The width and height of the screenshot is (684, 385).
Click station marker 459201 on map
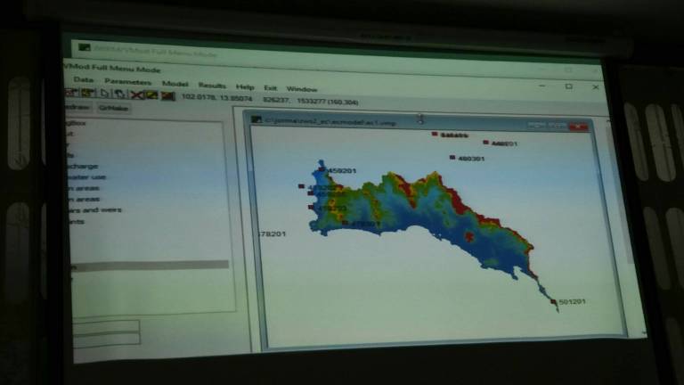pos(322,169)
